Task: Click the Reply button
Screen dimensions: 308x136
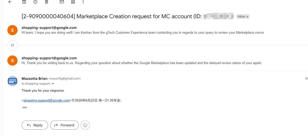Action: 35,125
